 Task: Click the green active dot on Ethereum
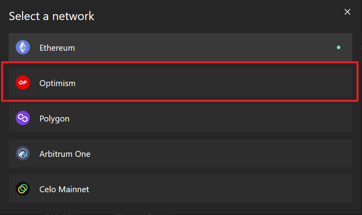338,47
